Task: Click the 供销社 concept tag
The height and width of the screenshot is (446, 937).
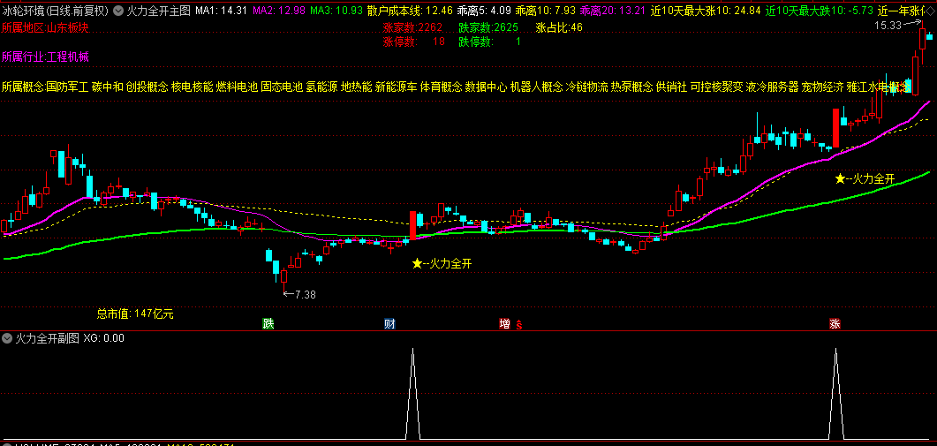Action: click(672, 87)
